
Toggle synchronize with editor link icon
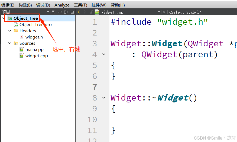60,12
